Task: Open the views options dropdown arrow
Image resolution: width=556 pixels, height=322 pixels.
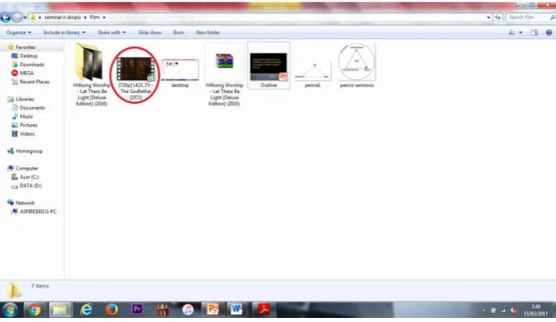Action: 521,33
